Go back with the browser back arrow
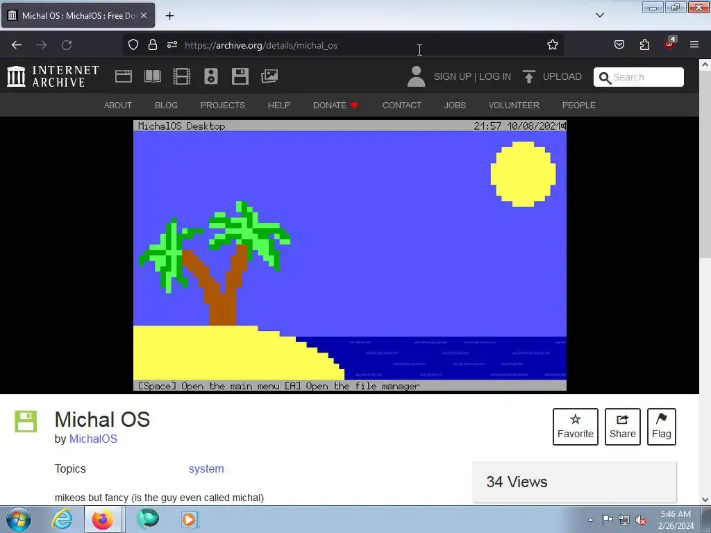The width and height of the screenshot is (711, 533). click(17, 45)
